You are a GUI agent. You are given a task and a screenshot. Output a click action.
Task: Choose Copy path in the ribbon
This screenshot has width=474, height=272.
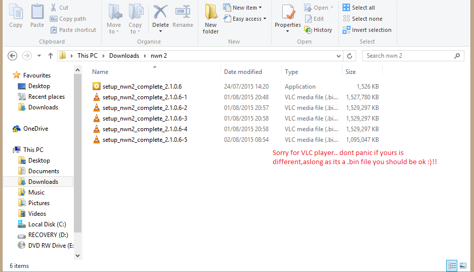click(68, 19)
